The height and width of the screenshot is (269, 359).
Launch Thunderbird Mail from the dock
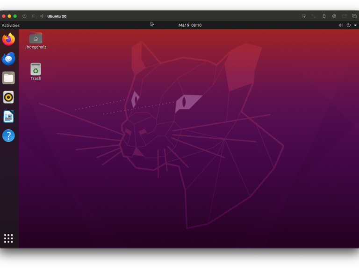8,59
